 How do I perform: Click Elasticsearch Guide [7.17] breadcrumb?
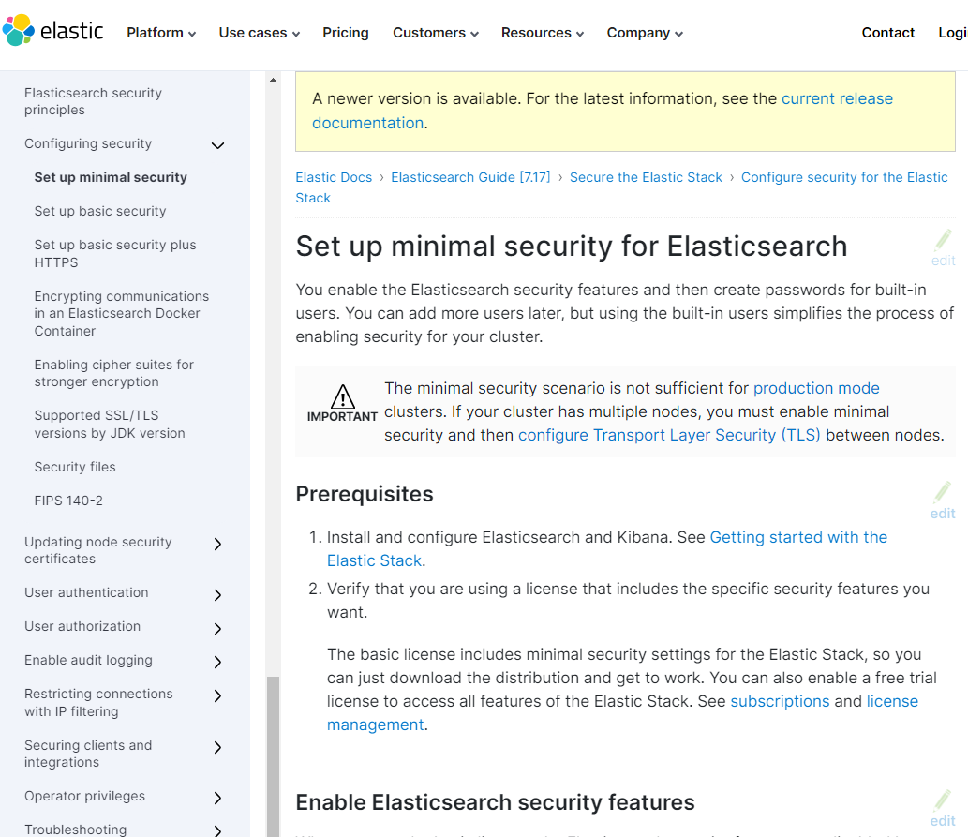click(470, 177)
